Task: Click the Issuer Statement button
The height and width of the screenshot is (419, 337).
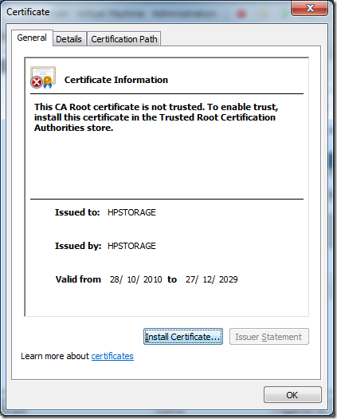Action: pos(269,337)
